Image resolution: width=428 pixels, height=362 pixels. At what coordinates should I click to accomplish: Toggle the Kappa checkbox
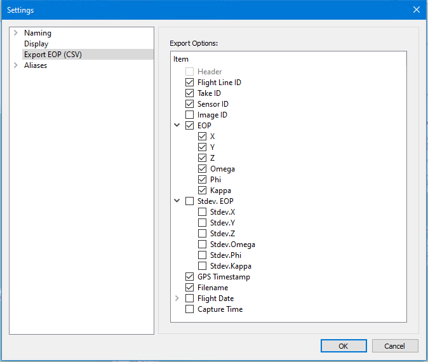point(202,191)
